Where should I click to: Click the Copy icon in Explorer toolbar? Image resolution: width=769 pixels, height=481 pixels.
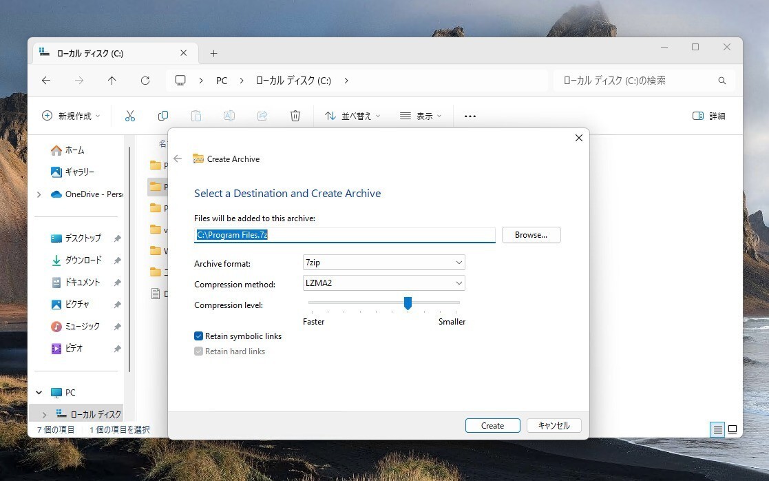tap(163, 116)
